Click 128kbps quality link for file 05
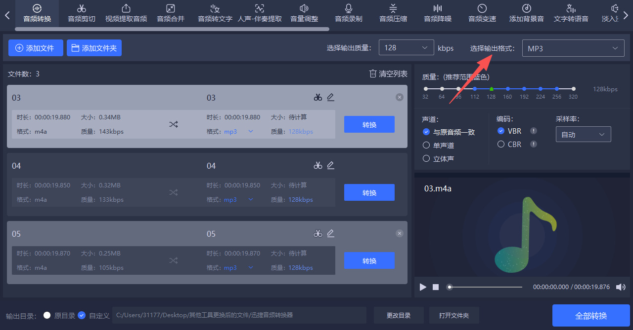 [301, 267]
